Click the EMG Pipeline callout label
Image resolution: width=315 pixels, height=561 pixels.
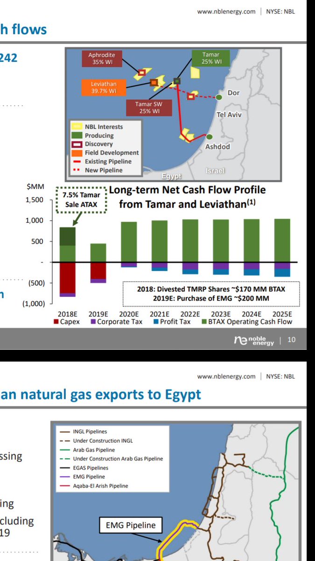point(130,525)
